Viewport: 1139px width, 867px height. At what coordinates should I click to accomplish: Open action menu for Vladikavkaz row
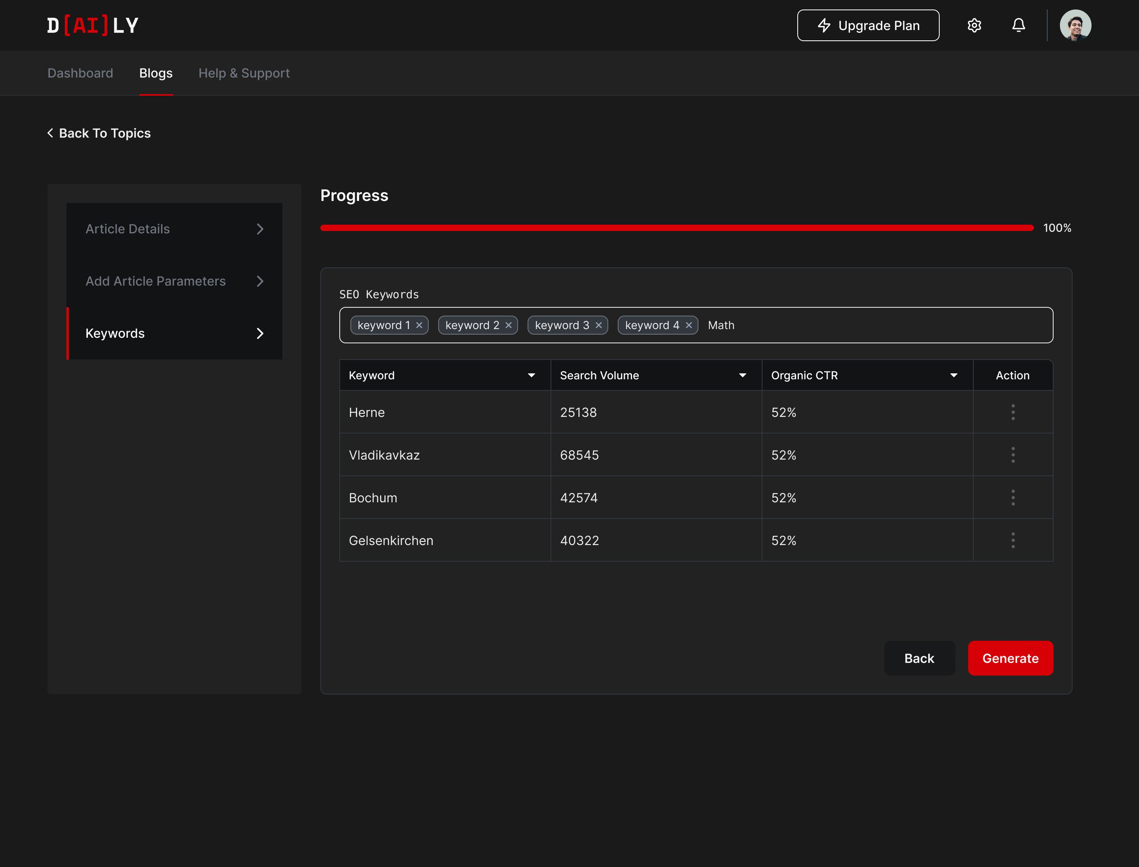click(x=1012, y=454)
